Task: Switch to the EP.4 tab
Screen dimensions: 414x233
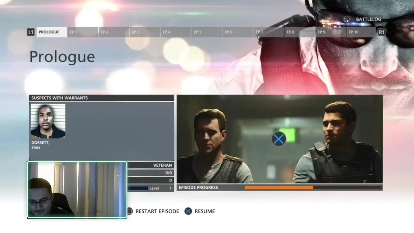Action: click(x=176, y=32)
